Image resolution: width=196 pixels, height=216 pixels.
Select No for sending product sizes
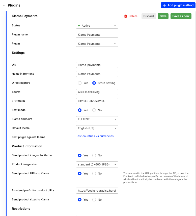94,200
